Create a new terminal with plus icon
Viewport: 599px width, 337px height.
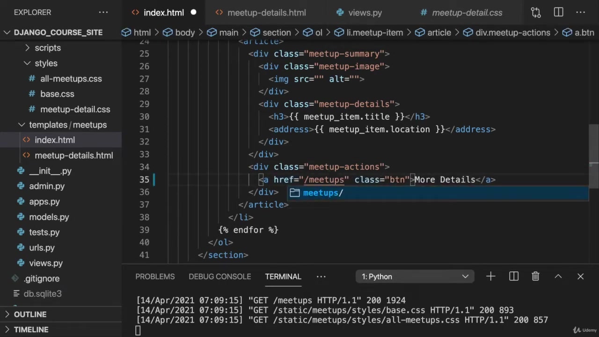[x=490, y=277]
